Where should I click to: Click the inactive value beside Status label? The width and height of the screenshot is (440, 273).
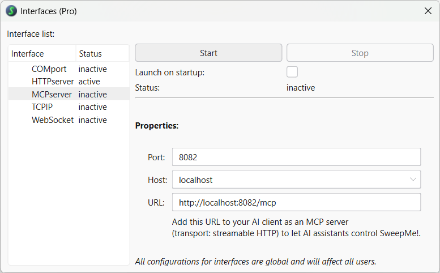pyautogui.click(x=301, y=88)
